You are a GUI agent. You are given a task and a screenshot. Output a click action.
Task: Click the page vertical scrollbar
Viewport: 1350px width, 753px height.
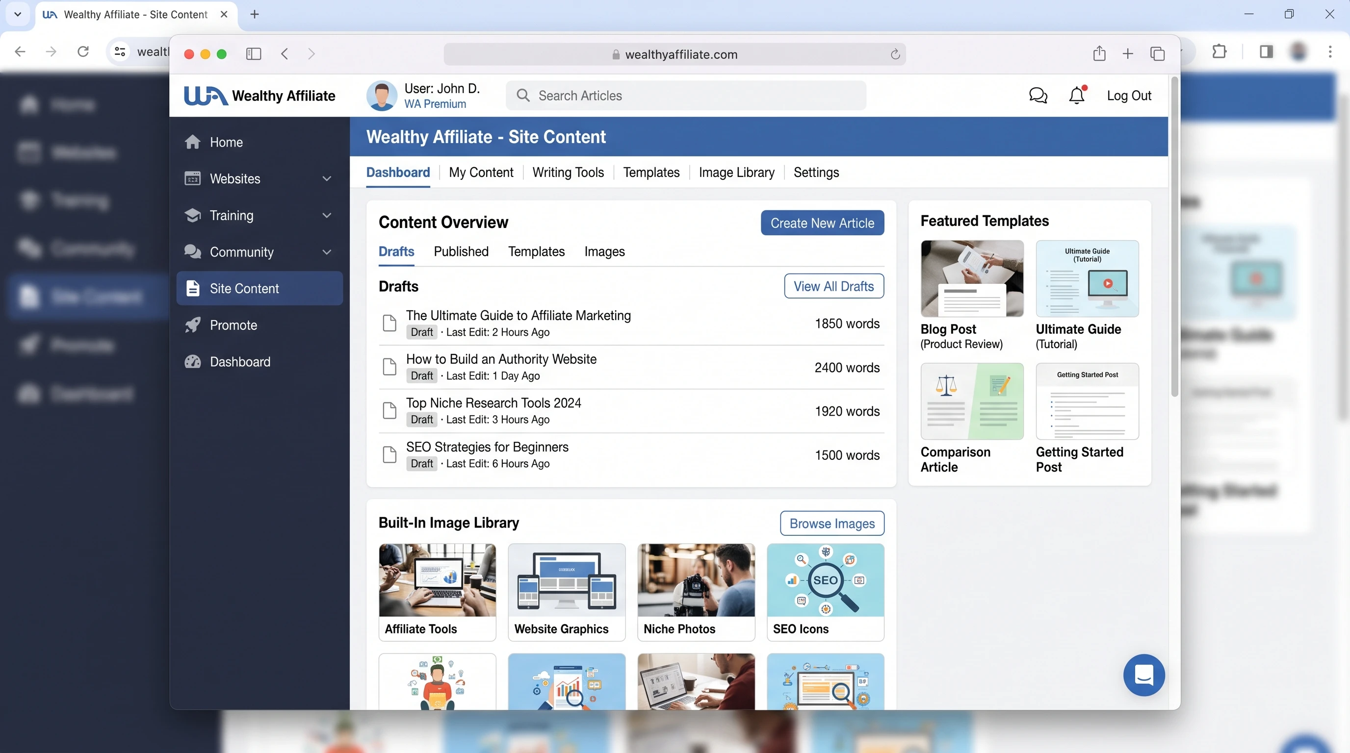pyautogui.click(x=1174, y=236)
